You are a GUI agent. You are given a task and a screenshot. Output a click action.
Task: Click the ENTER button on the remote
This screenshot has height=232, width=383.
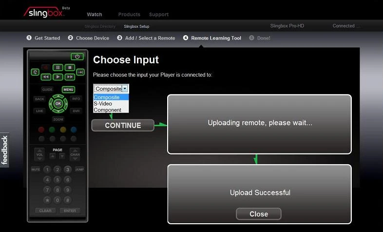(70, 211)
